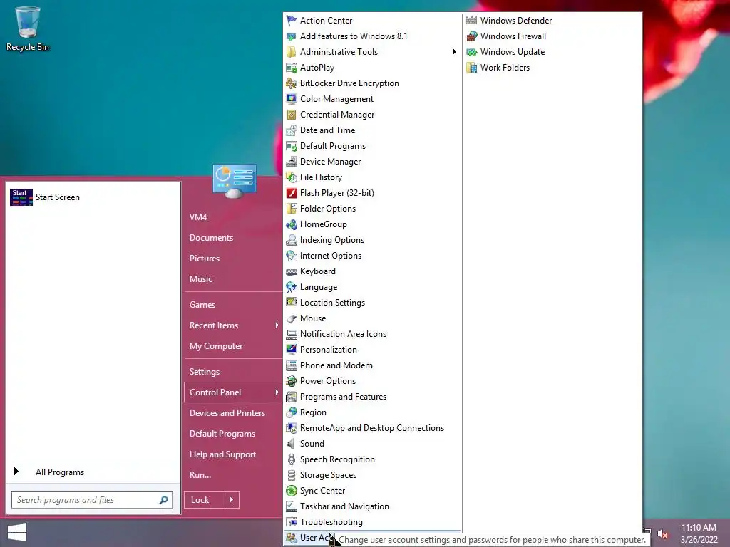Open Games from Start menu
The width and height of the screenshot is (730, 547).
pos(202,305)
